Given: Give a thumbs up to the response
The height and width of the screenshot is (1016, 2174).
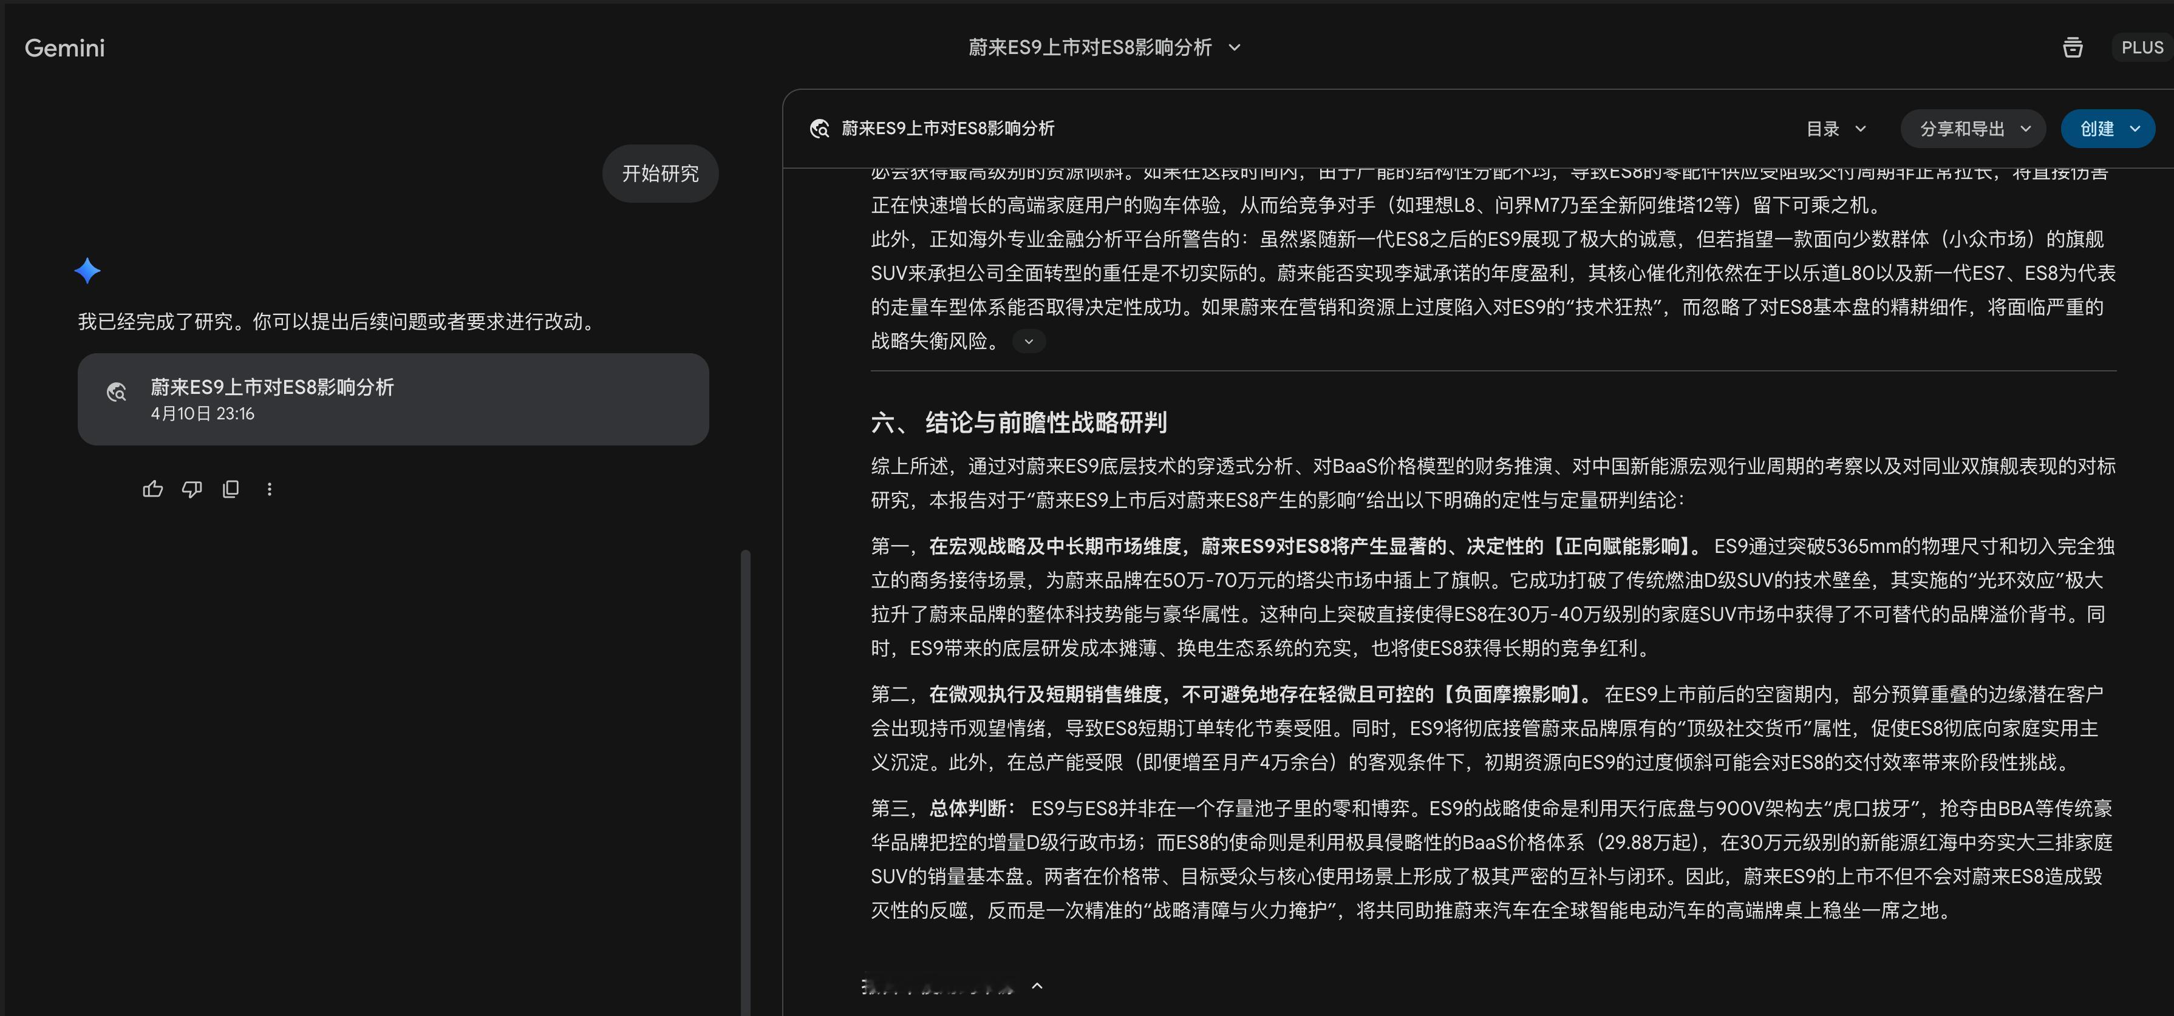Looking at the screenshot, I should [x=153, y=489].
